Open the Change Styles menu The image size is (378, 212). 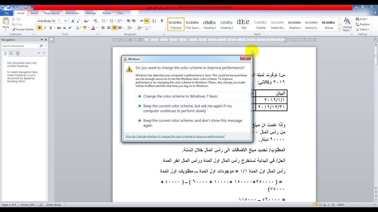tap(347, 24)
